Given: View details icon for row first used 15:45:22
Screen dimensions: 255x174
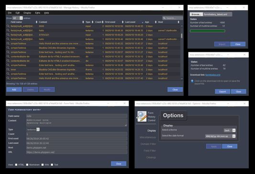Looking at the screenshot, I should 8,43.
